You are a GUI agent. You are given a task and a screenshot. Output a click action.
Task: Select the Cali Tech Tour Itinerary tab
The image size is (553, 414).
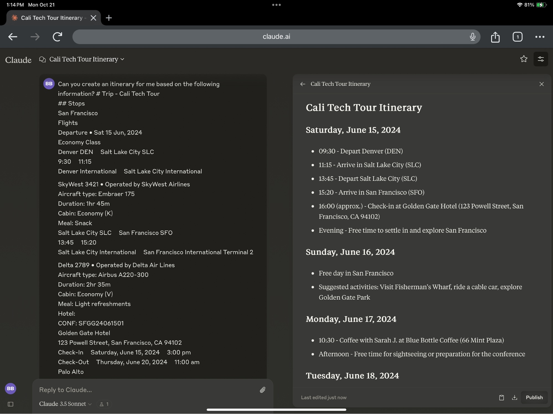[x=51, y=18]
